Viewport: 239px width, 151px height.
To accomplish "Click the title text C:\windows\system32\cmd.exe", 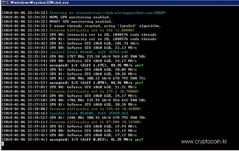I will coord(38,3).
